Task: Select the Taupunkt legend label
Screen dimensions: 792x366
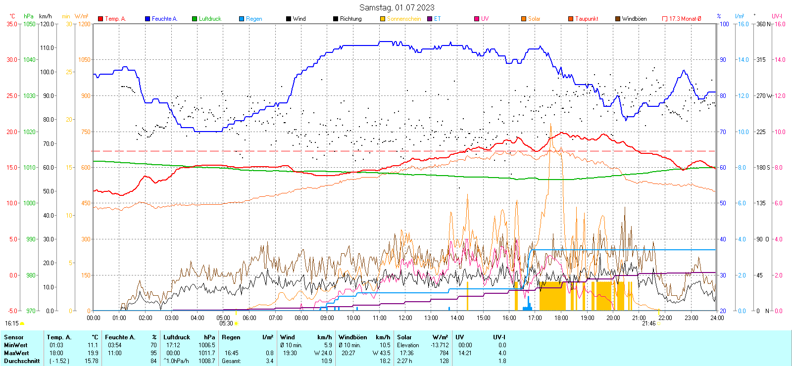Action: (587, 19)
